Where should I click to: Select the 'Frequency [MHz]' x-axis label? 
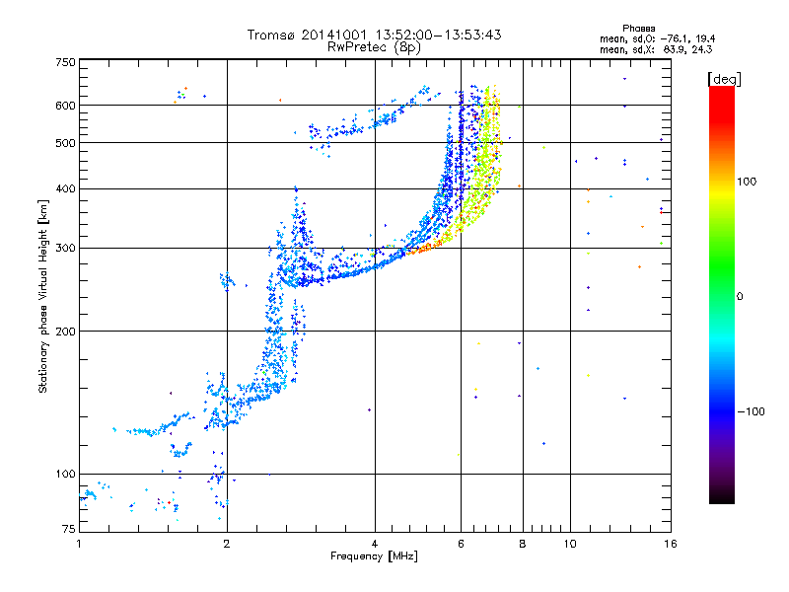point(374,556)
